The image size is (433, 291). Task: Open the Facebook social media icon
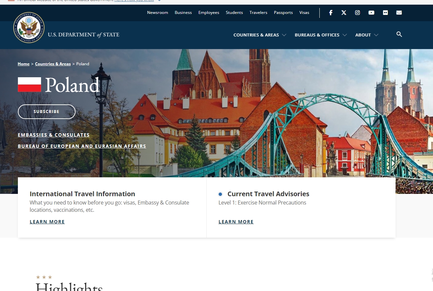pos(331,13)
